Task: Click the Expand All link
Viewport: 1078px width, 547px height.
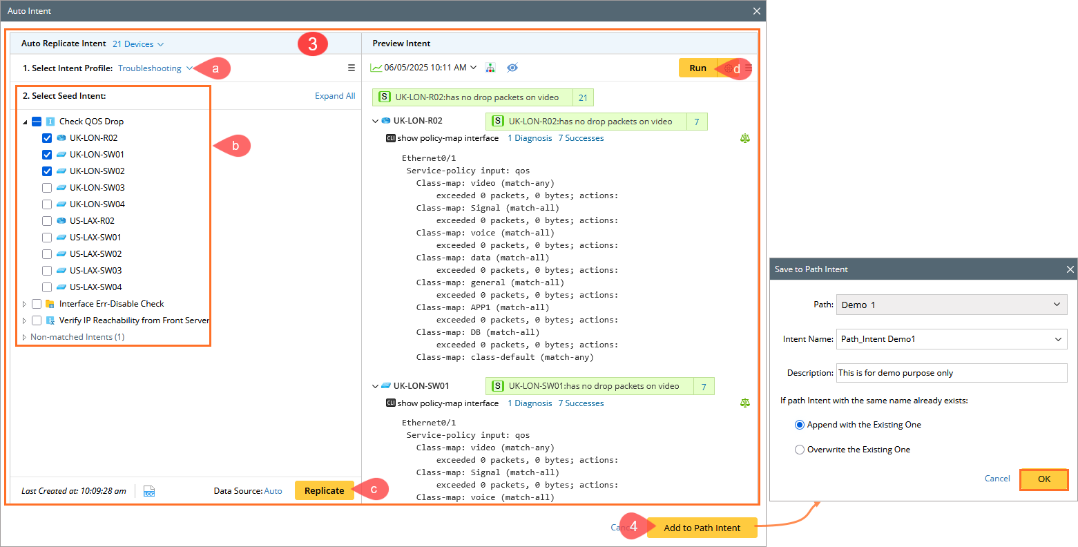Action: click(x=335, y=96)
